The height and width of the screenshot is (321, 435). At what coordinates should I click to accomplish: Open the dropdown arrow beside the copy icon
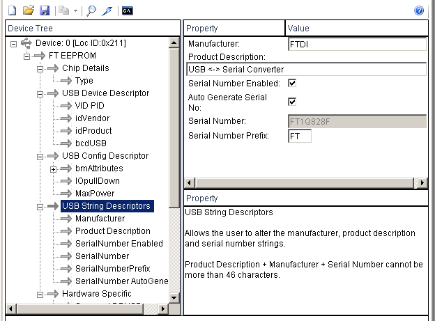73,10
